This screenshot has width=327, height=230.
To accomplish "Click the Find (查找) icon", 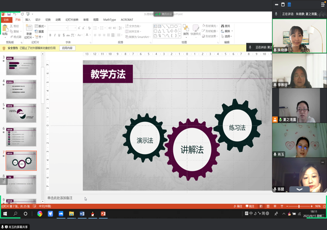I will (225, 26).
